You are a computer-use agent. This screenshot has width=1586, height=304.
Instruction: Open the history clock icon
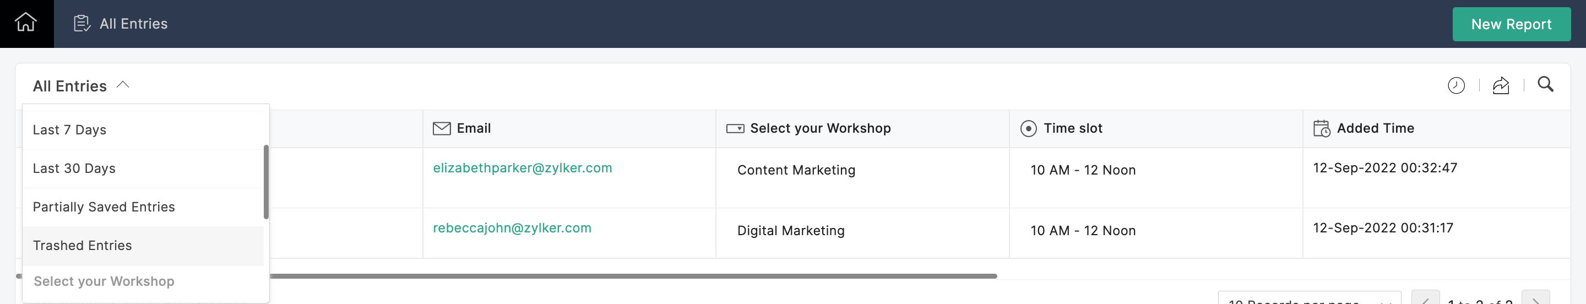pyautogui.click(x=1455, y=85)
